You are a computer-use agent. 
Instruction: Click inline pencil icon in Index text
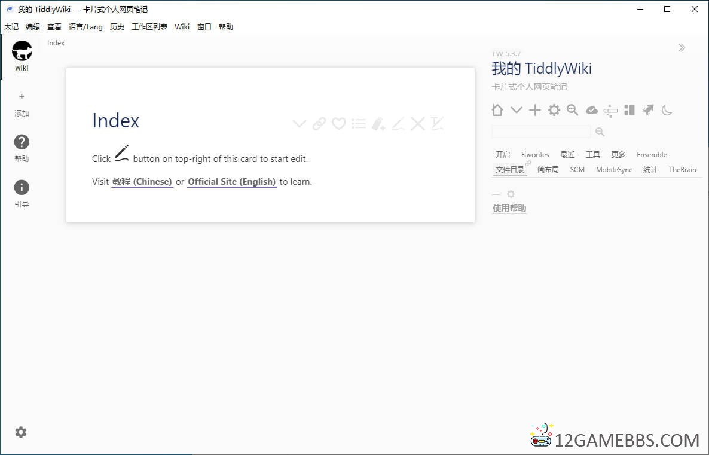(x=121, y=154)
